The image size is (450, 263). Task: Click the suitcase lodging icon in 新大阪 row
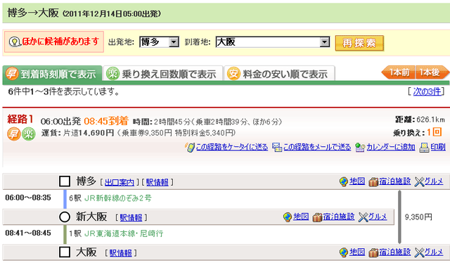click(317, 217)
